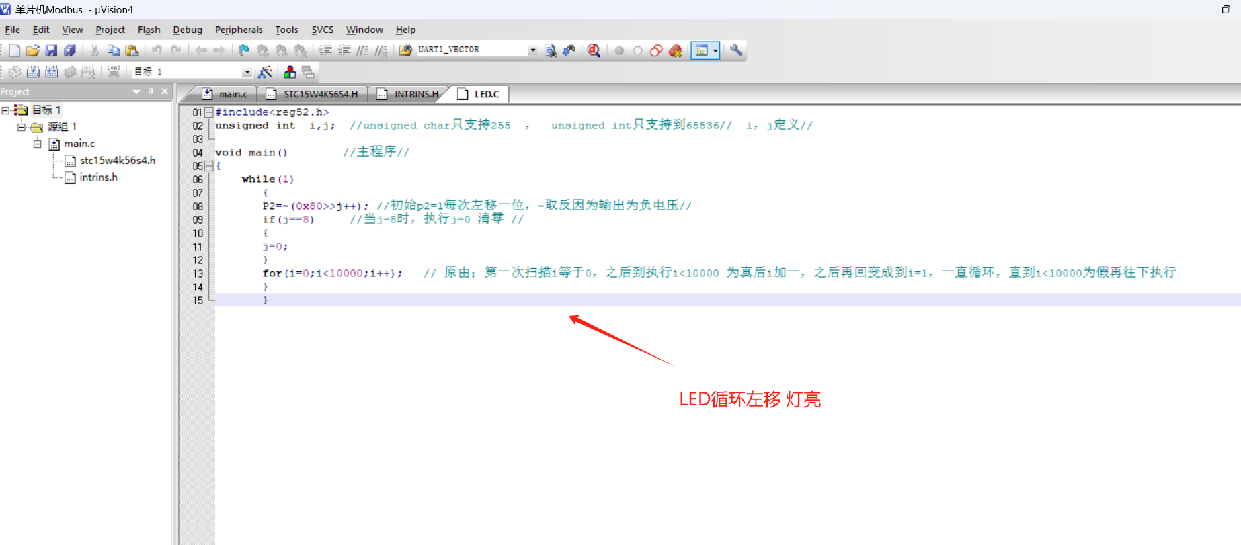Click the Undo arrow icon
1241x545 pixels.
point(157,50)
